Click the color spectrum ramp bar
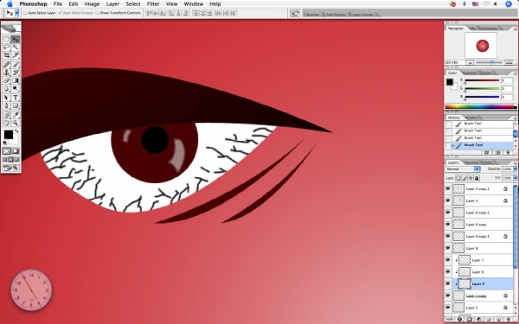 (481, 106)
